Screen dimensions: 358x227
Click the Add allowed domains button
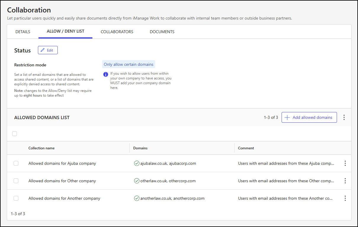pyautogui.click(x=309, y=117)
